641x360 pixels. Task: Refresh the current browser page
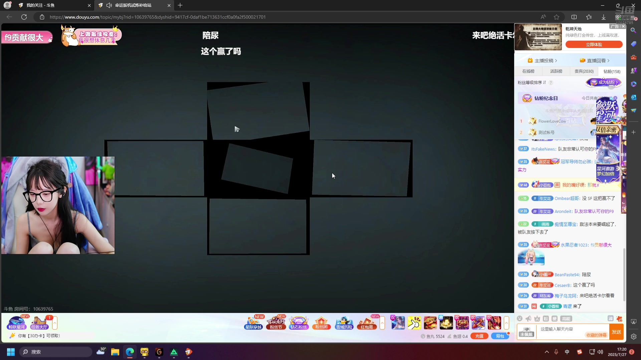[x=24, y=17]
